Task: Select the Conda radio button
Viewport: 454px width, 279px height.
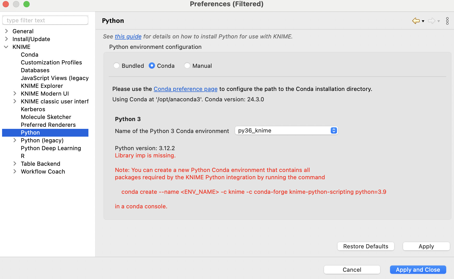Action: click(x=152, y=66)
